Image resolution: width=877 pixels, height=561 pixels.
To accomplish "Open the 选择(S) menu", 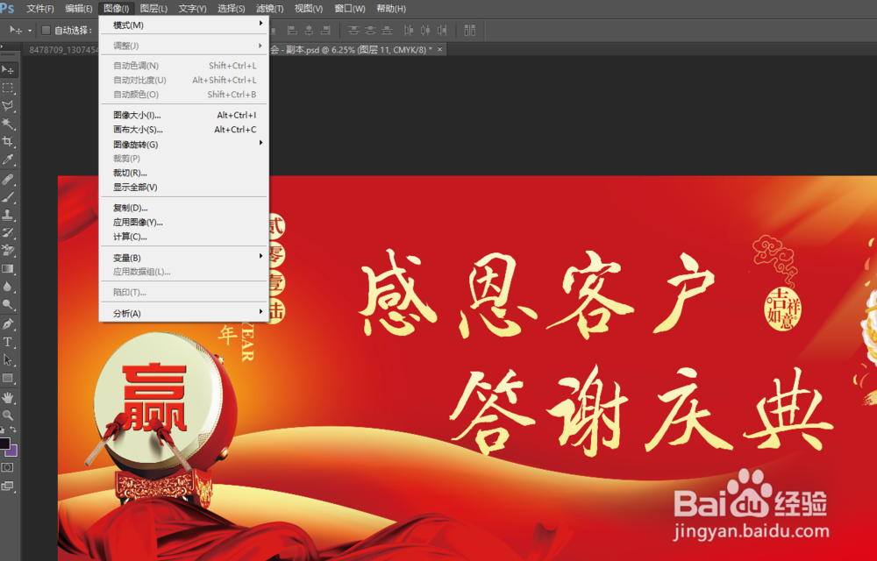I will 231,9.
